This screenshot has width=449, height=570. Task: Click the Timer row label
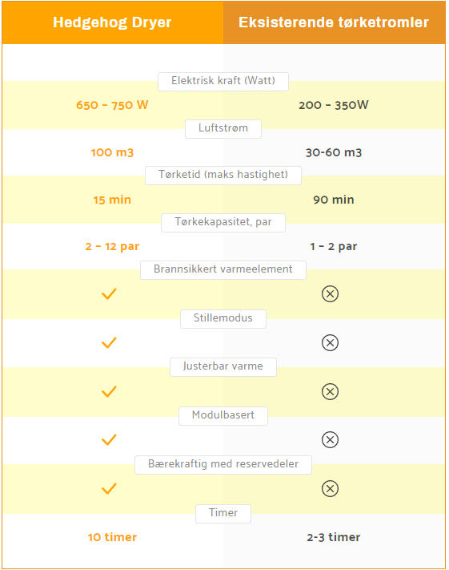(x=223, y=514)
